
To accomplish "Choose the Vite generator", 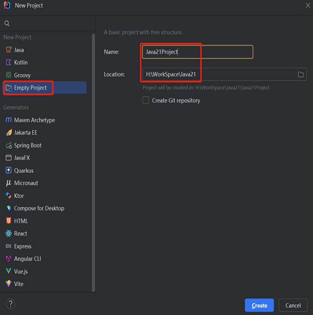I will [45, 284].
